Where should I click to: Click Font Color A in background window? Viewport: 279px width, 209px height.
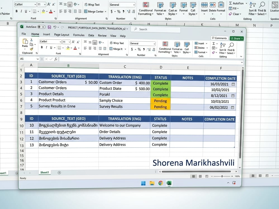(51, 11)
